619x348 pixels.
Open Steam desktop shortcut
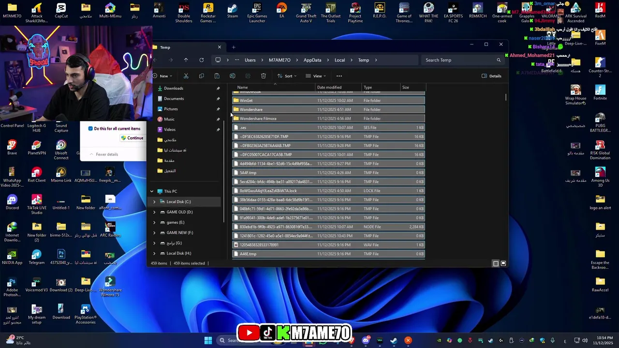pos(233,11)
